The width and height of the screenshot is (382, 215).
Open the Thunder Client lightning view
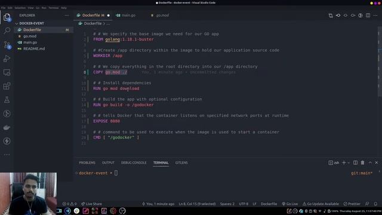pos(7,141)
